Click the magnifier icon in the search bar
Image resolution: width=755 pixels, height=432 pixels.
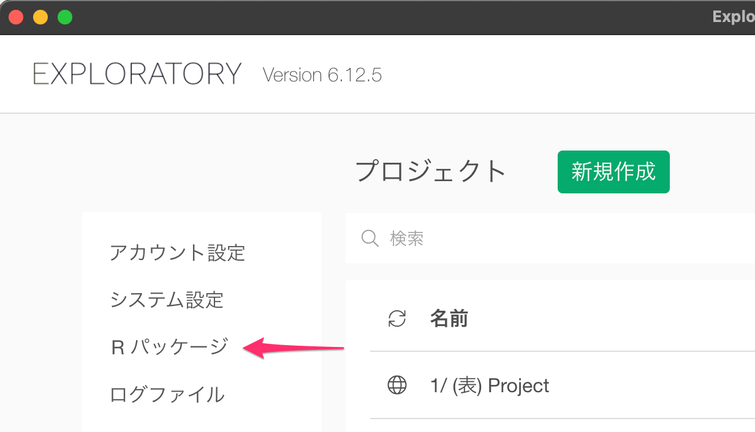tap(370, 238)
